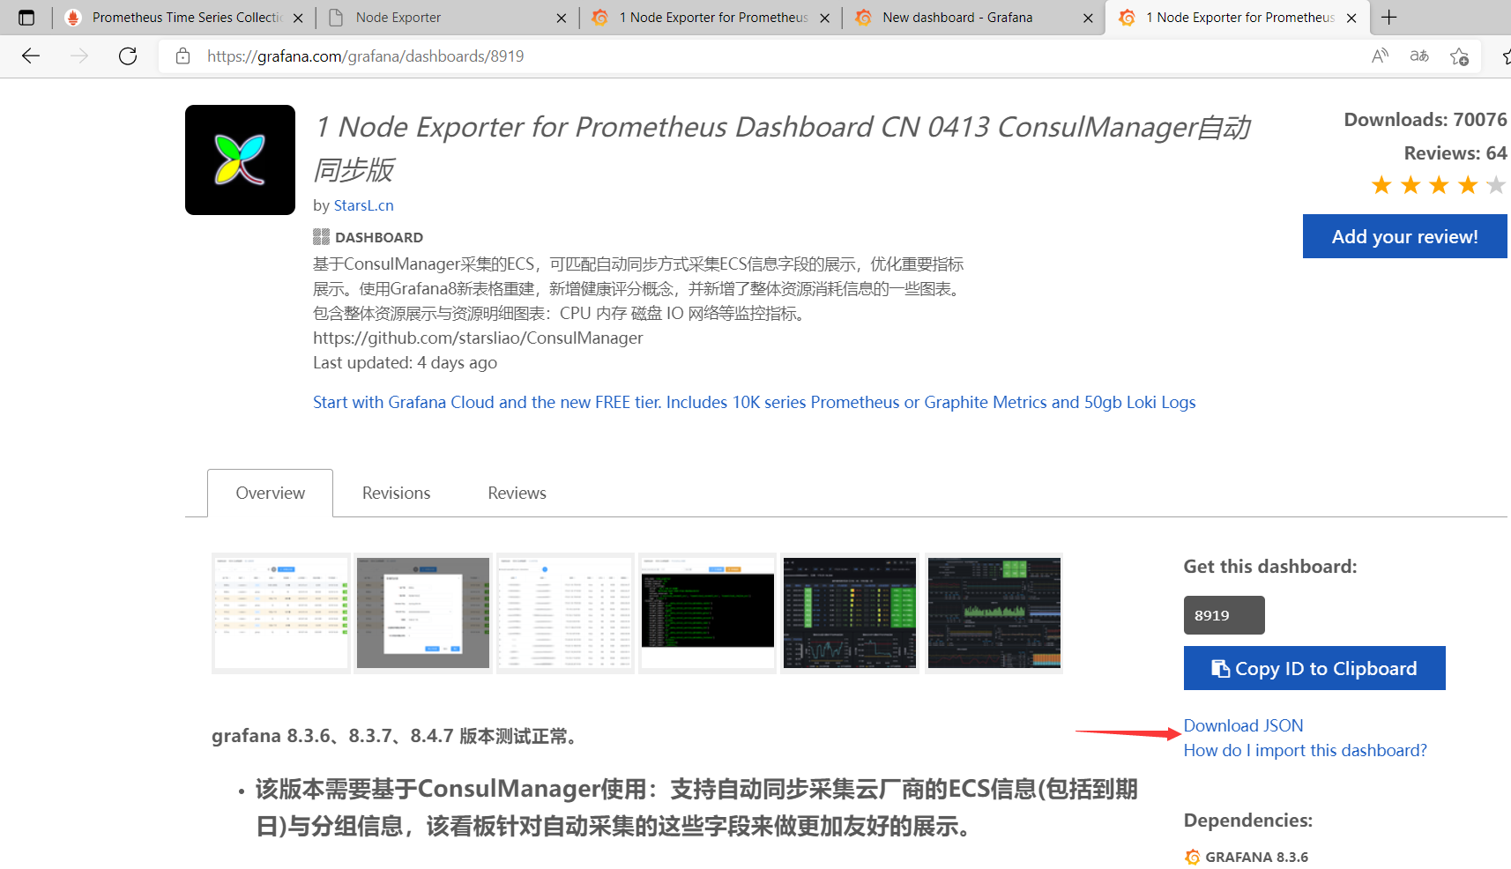Reload the page with the refresh icon
The height and width of the screenshot is (869, 1511).
pyautogui.click(x=128, y=56)
